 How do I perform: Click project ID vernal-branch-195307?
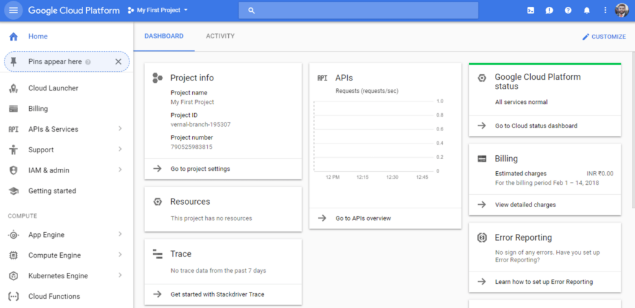[x=200, y=125]
